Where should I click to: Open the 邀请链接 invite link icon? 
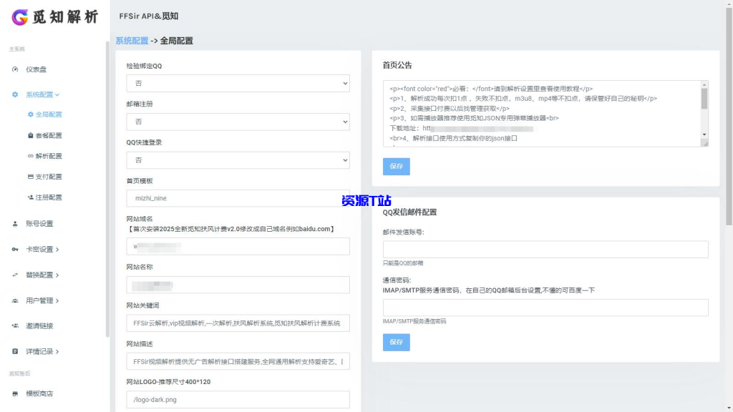(16, 325)
